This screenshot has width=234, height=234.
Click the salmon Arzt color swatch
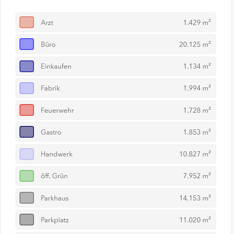(27, 22)
